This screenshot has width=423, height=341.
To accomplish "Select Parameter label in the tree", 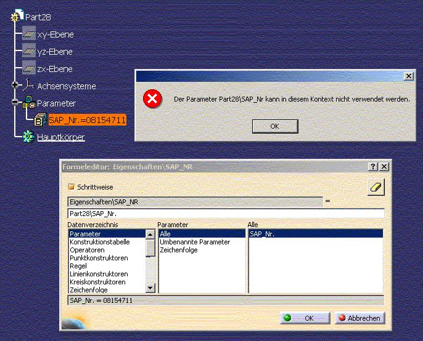I will [x=56, y=103].
